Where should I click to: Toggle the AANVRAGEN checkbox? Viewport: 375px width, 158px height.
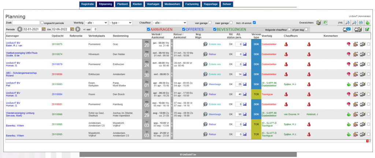(149, 29)
